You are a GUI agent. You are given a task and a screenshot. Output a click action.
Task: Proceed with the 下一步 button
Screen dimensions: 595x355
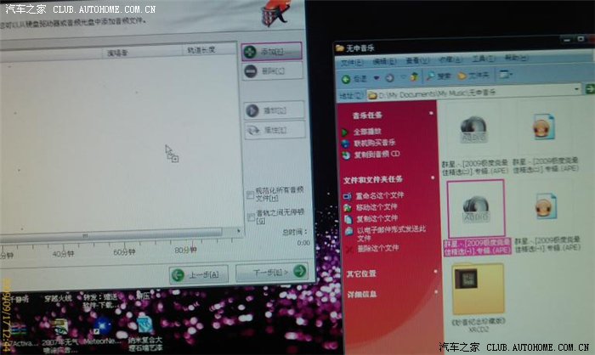click(269, 273)
